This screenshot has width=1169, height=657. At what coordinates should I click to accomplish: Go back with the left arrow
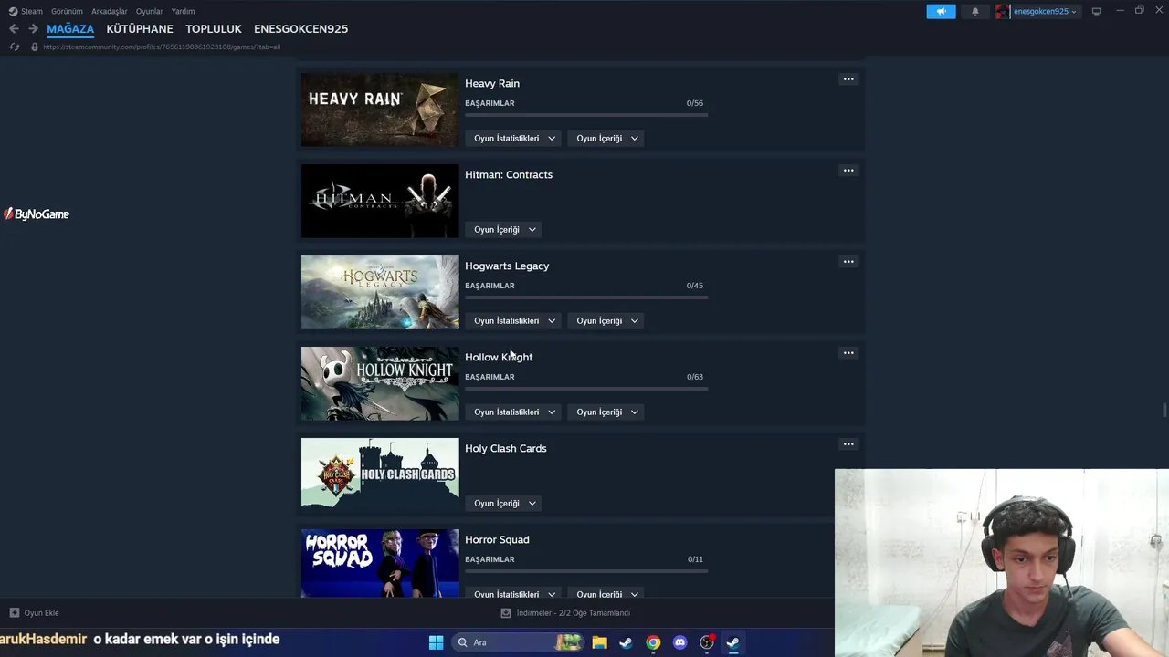click(x=14, y=28)
